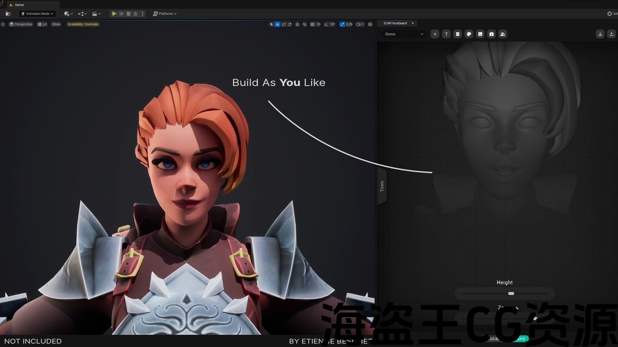The width and height of the screenshot is (618, 347).
Task: Select the translate gizmo tool
Action: (x=277, y=24)
